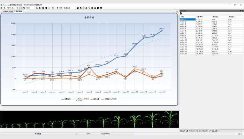Click the pan/move crosshair tool
Image resolution: width=244 pixels, height=139 pixels.
[21, 8]
